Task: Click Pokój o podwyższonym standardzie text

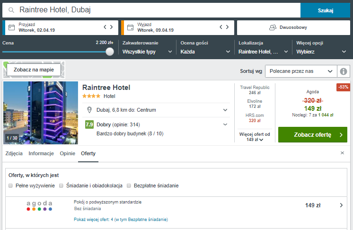Action: (x=107, y=202)
